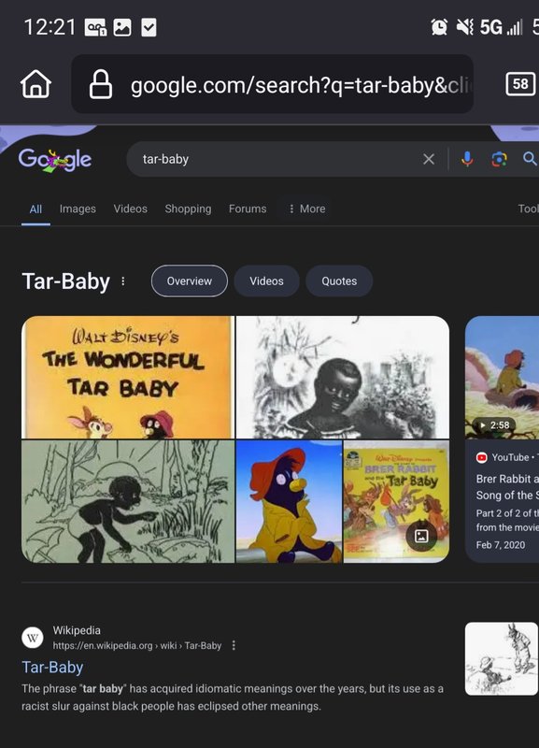This screenshot has width=539, height=748.
Task: Tap the en.wikipedia.org URL breadcrumb
Action: tap(136, 645)
